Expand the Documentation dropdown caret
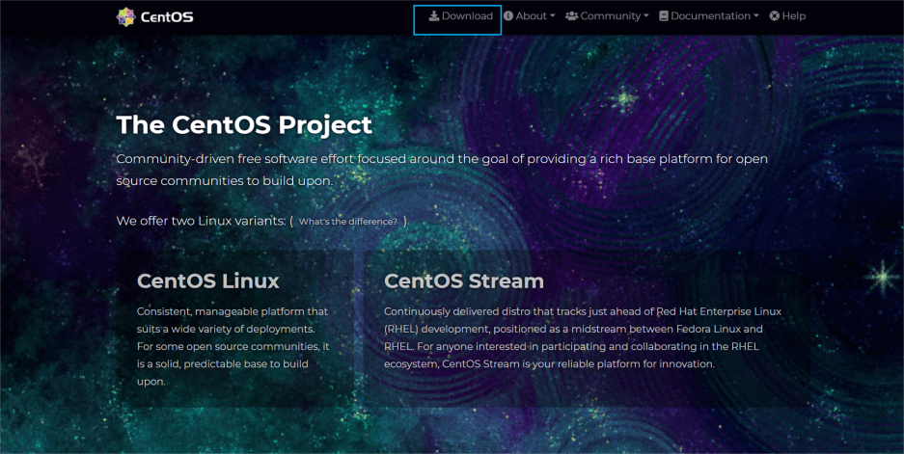 [x=756, y=16]
